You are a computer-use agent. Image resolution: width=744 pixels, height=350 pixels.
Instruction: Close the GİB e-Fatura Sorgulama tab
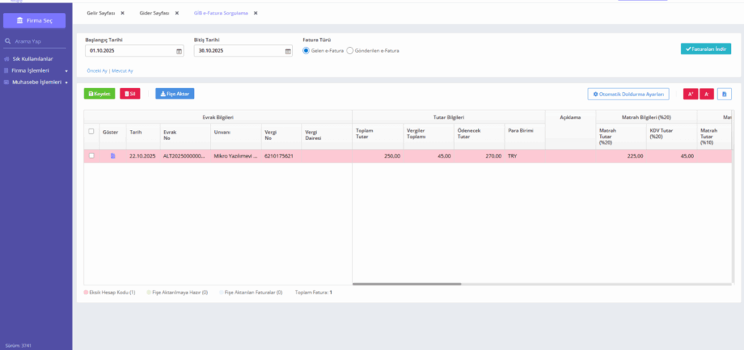[x=255, y=13]
